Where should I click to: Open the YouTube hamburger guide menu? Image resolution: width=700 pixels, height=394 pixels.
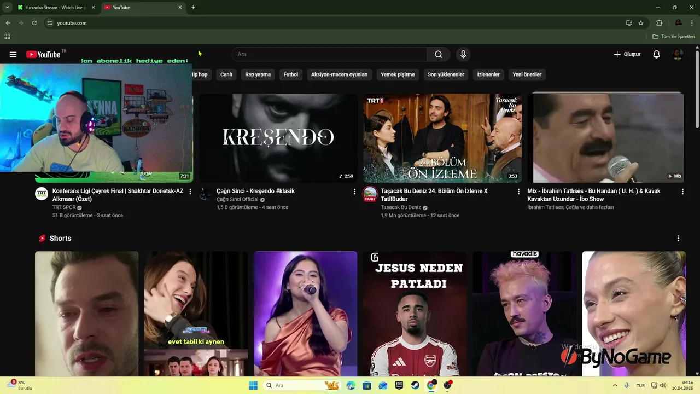pyautogui.click(x=13, y=54)
